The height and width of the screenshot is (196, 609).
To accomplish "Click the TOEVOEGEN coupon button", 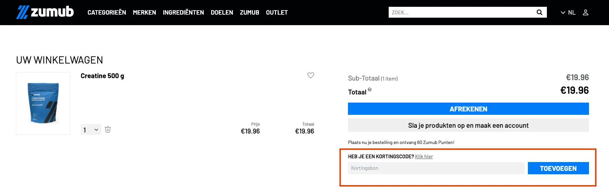I will (558, 168).
